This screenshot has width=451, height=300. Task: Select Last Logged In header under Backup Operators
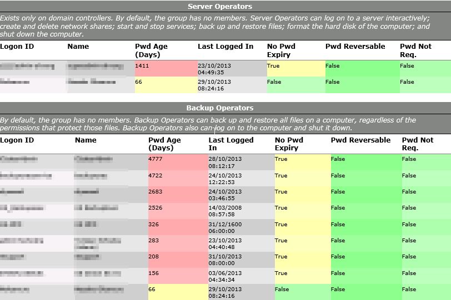click(230, 144)
